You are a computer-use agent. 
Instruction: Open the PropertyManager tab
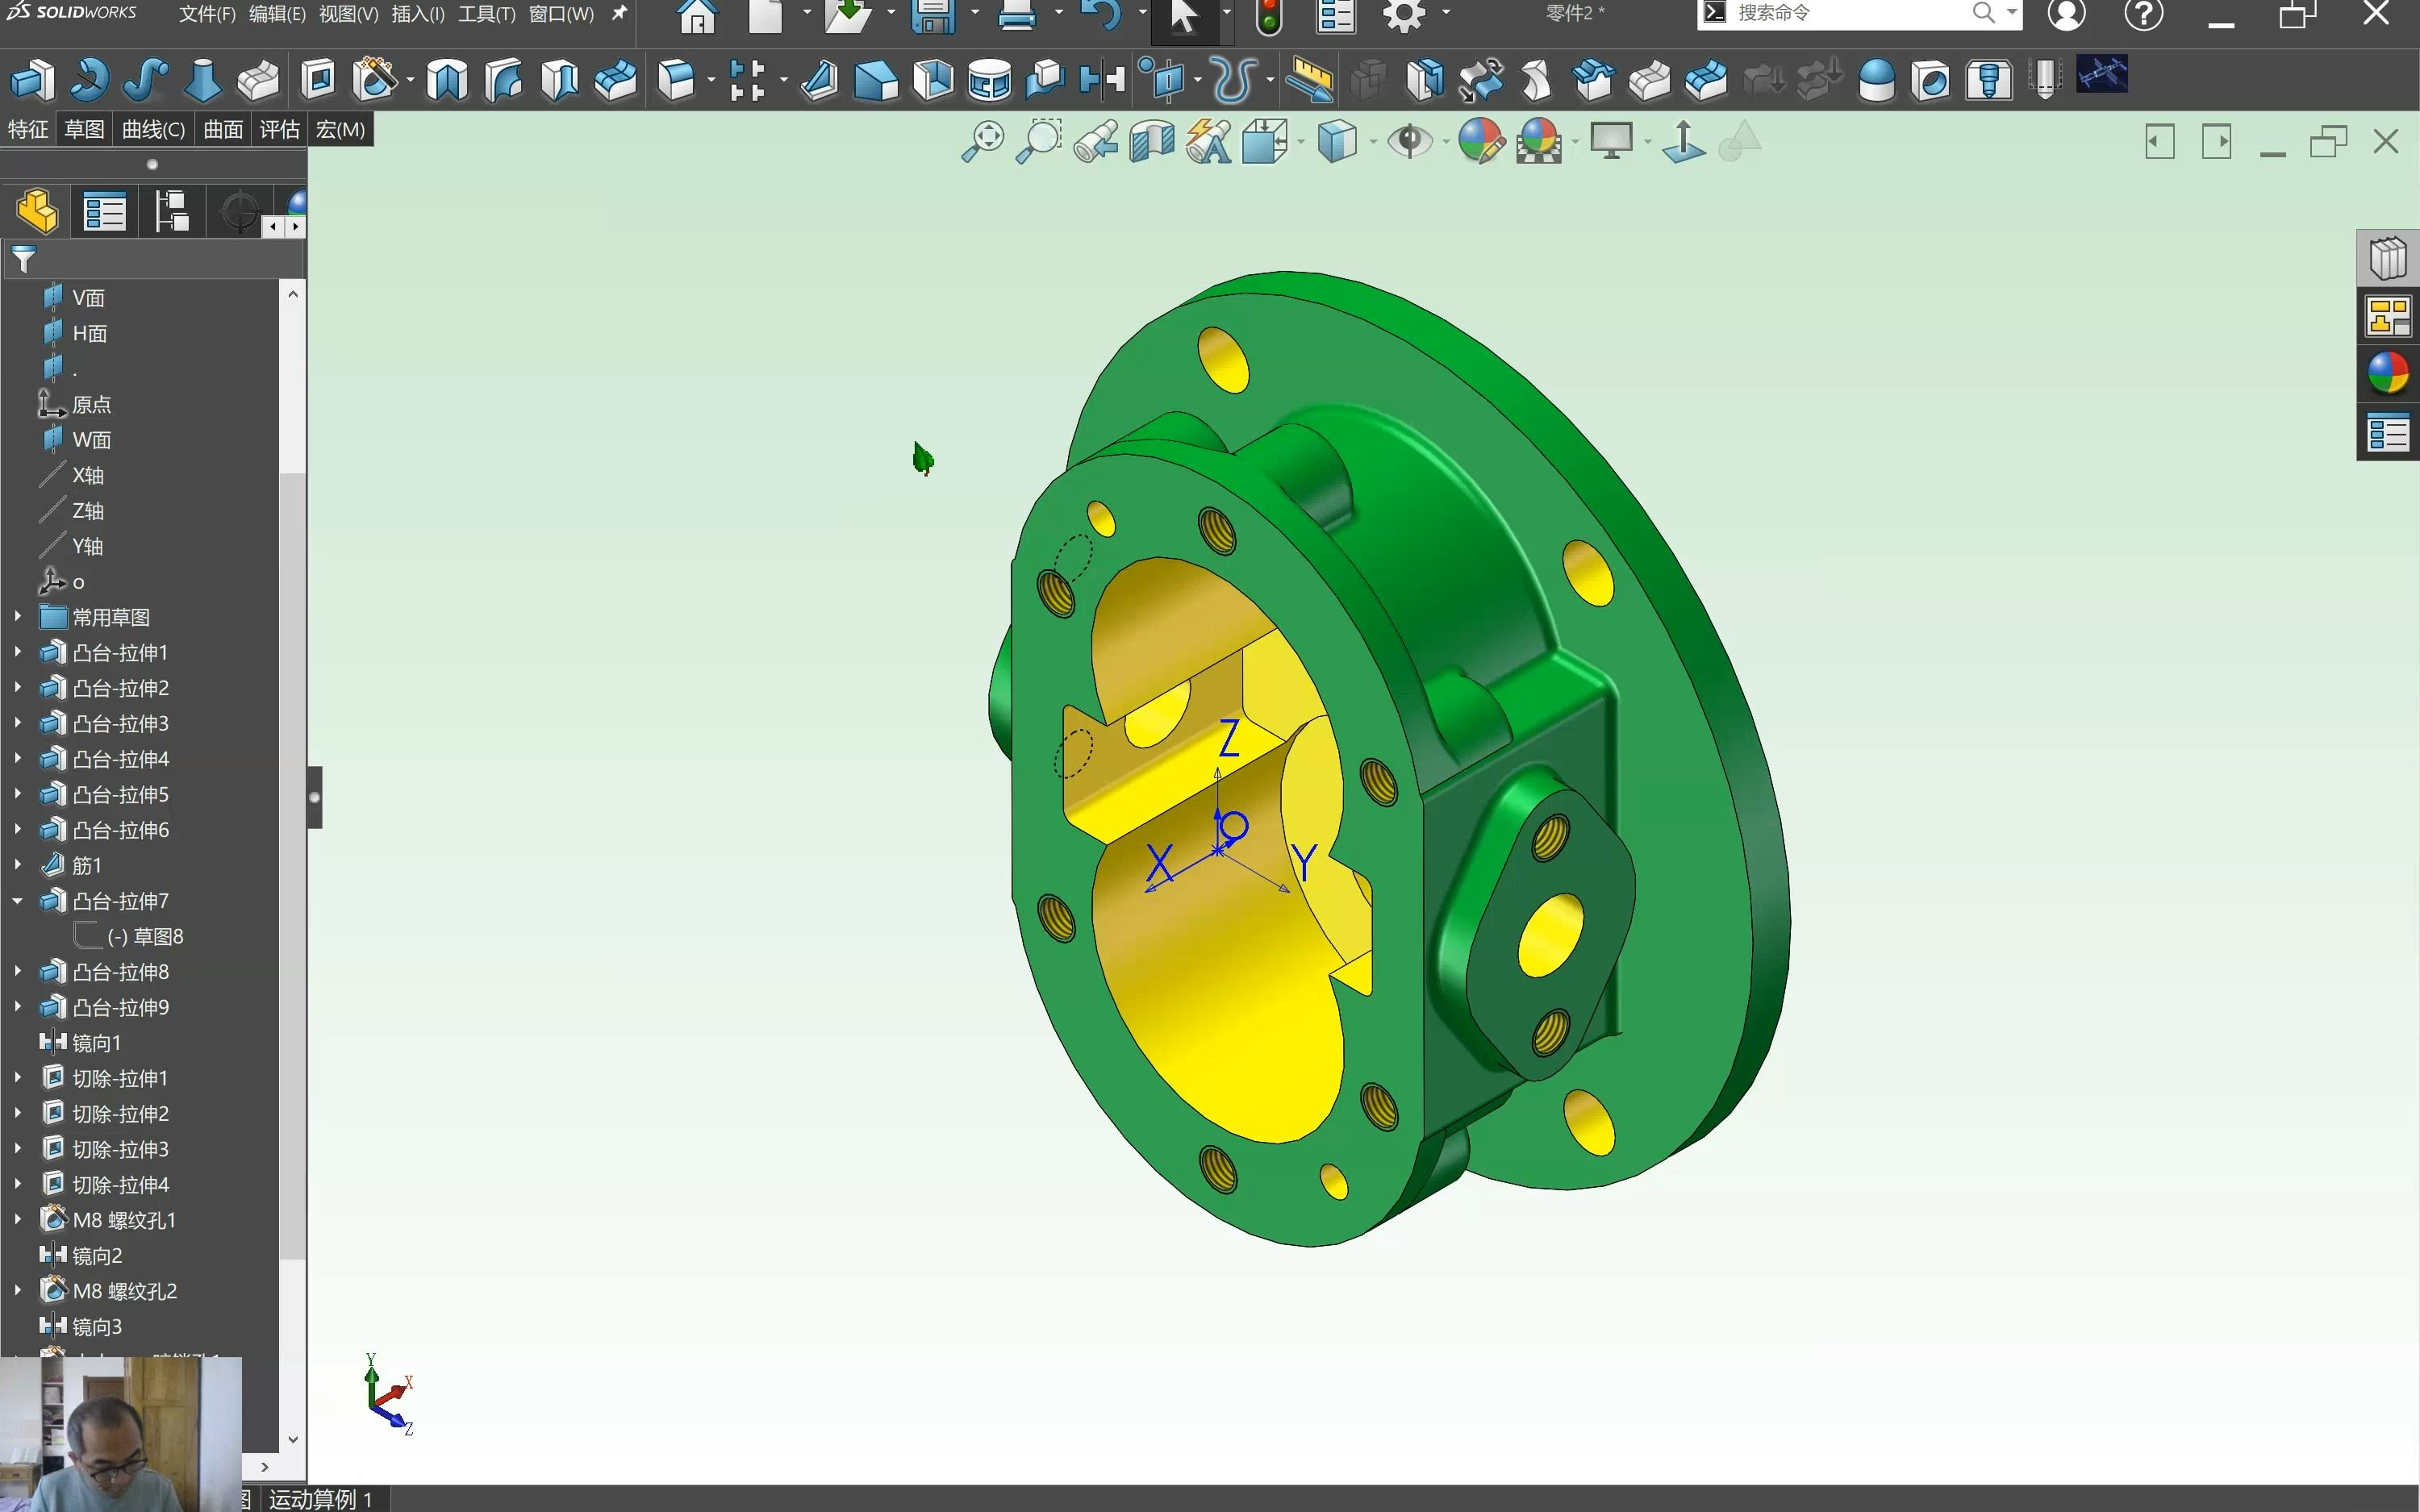(x=104, y=211)
